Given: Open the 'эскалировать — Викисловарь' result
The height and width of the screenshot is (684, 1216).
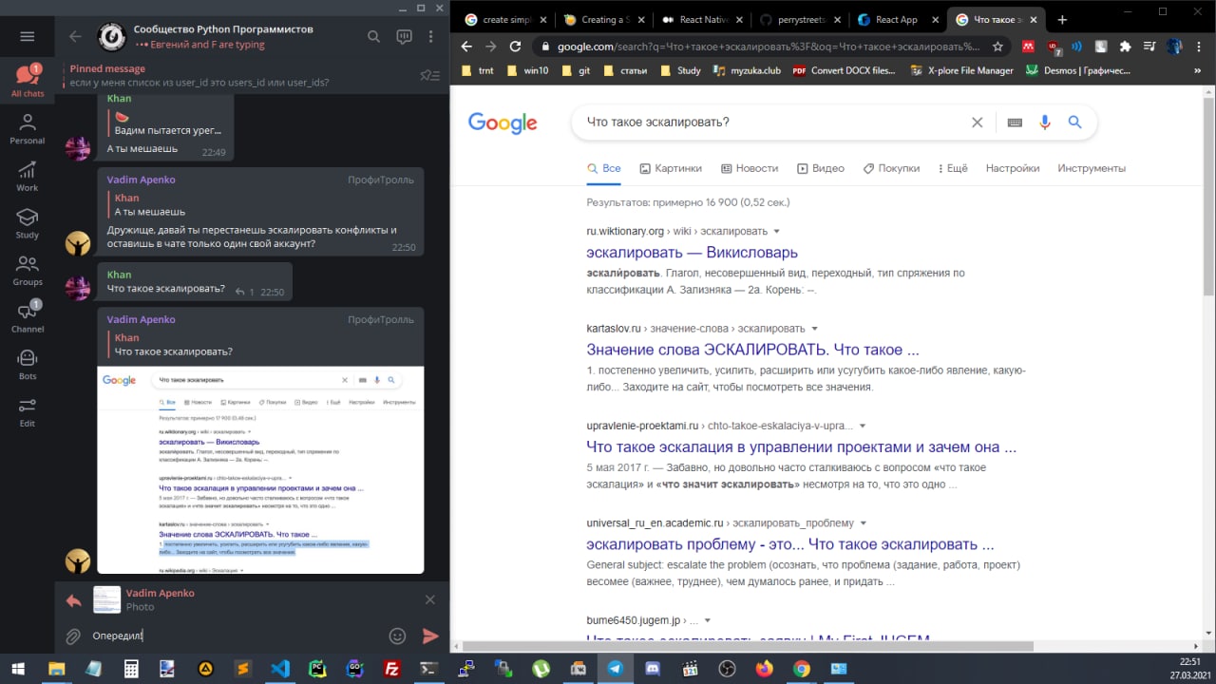Looking at the screenshot, I should point(693,253).
